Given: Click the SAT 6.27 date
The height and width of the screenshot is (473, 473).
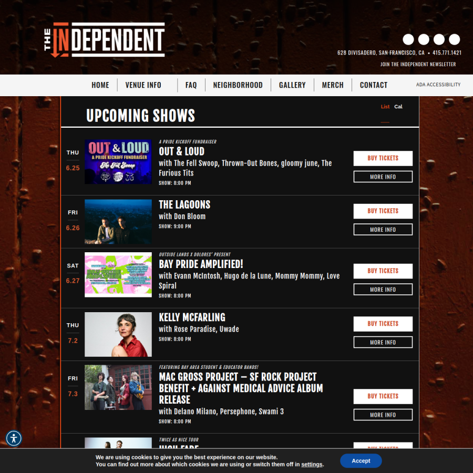Looking at the screenshot, I should click(73, 273).
